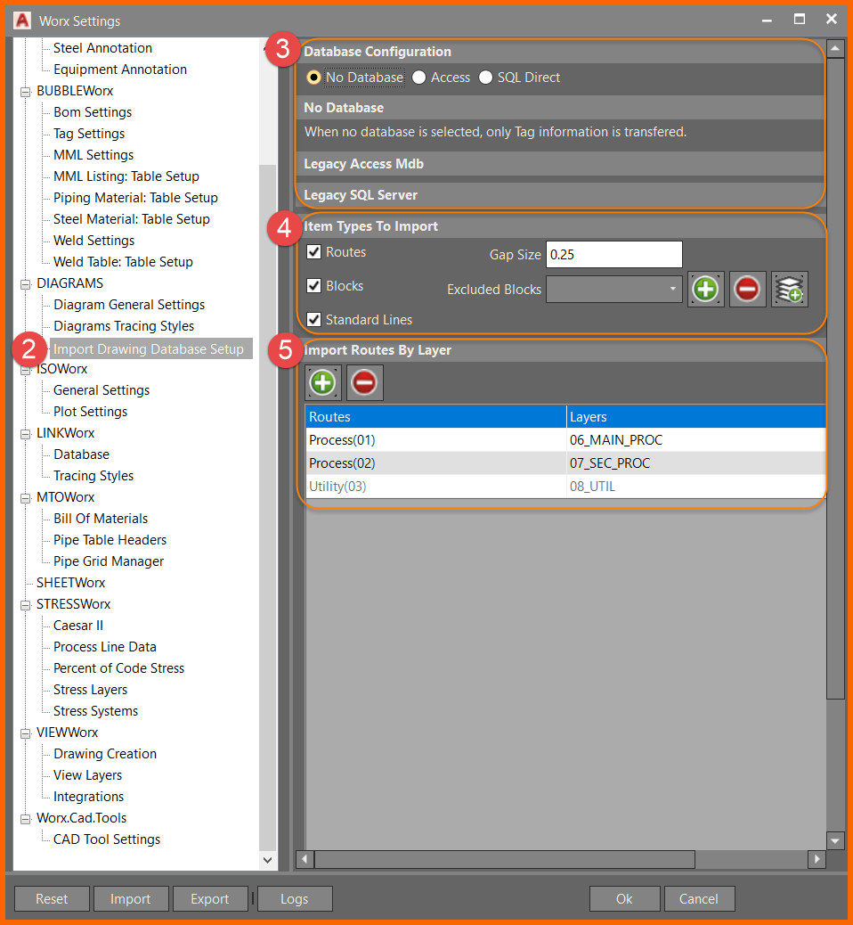This screenshot has height=925, width=853.
Task: Open Equipment Annotation settings
Action: pos(120,69)
